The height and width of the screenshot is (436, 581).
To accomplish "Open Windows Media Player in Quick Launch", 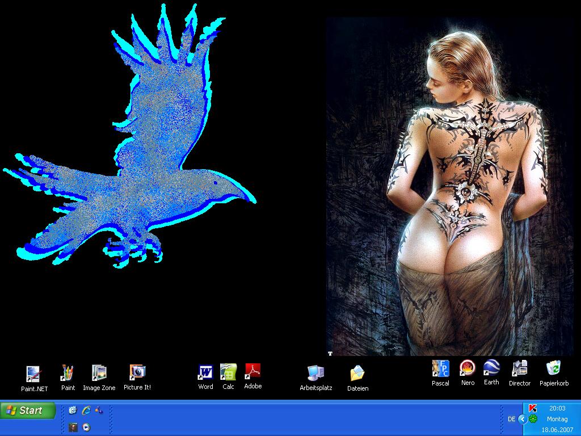I will coord(86,427).
